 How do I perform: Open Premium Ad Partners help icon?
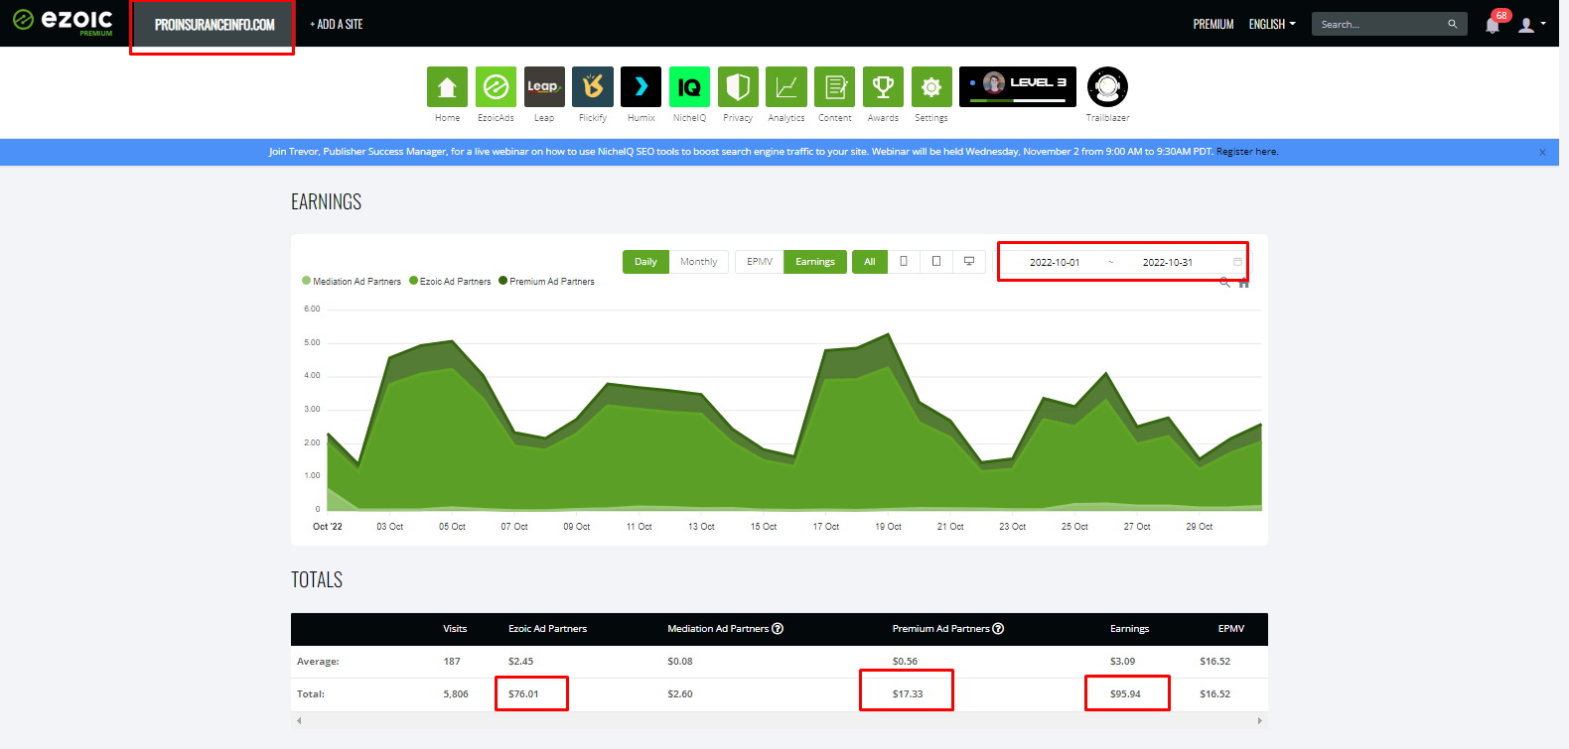pos(998,628)
